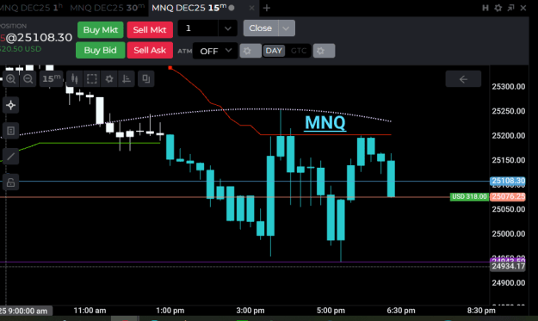The image size is (538, 321).
Task: Open indicators chart icon
Action: [127, 79]
